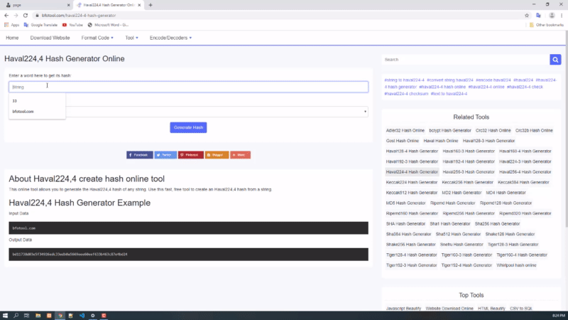Open a new browser tab
Screen dimensions: 568x320
coord(151,5)
